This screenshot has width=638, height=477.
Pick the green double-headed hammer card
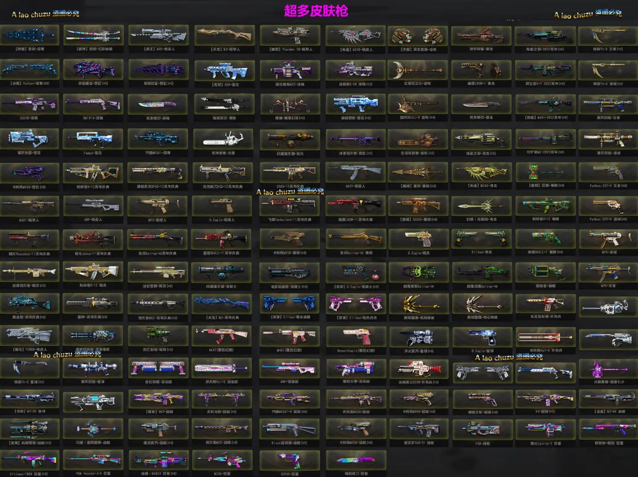click(546, 172)
